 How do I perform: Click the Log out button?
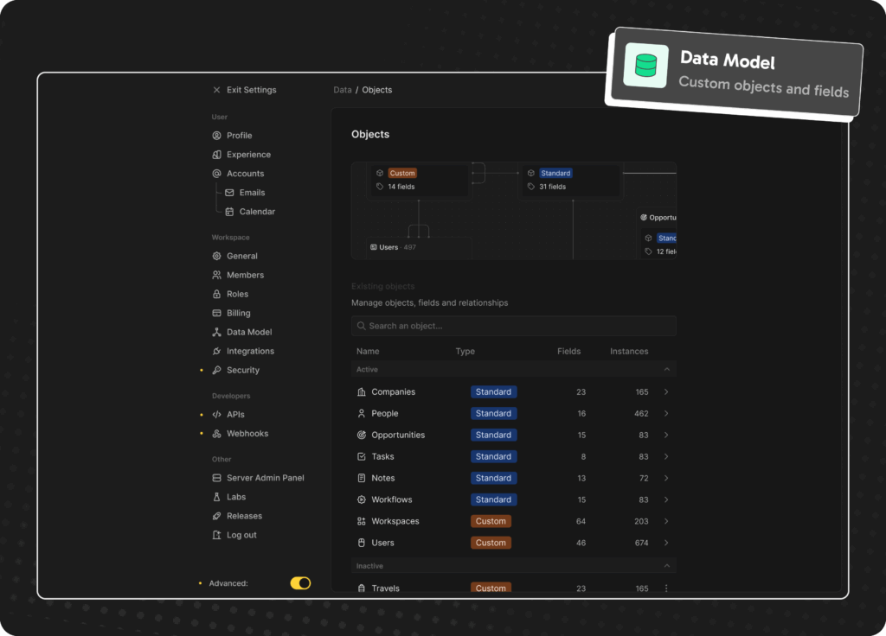click(241, 536)
